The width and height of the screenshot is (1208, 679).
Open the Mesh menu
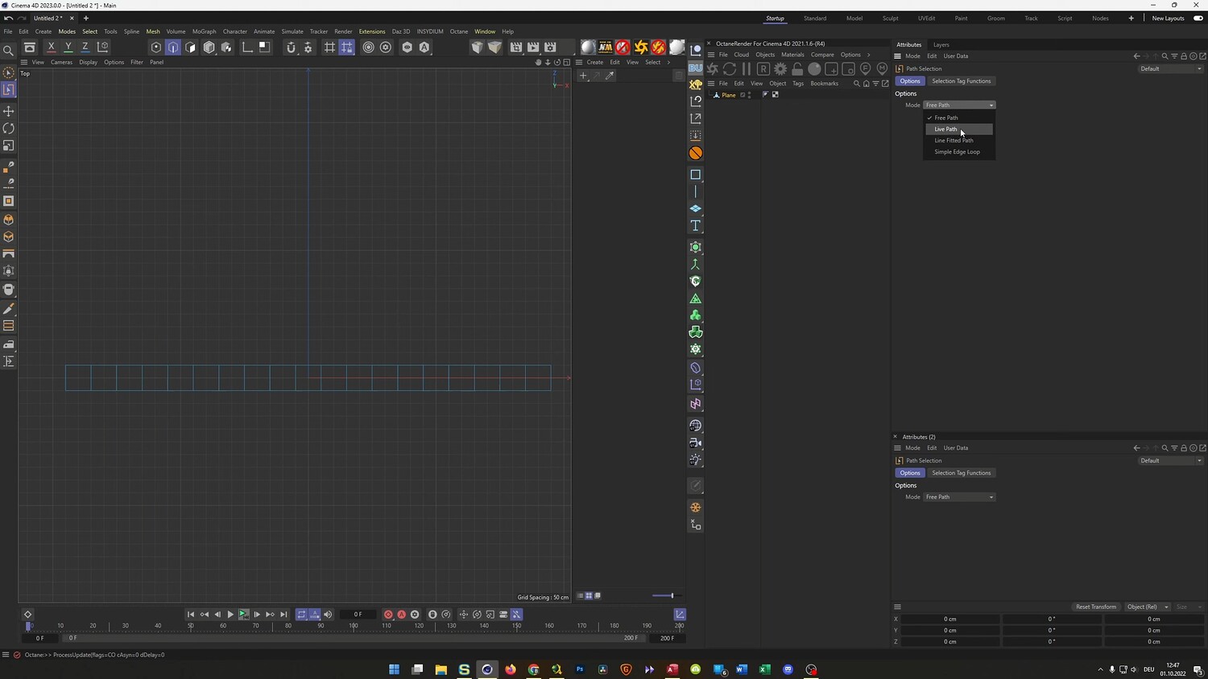[153, 31]
